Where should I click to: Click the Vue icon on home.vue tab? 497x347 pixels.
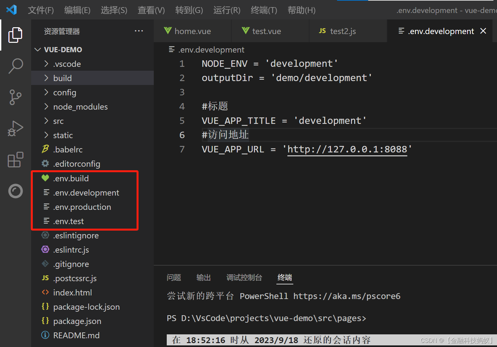click(x=168, y=31)
